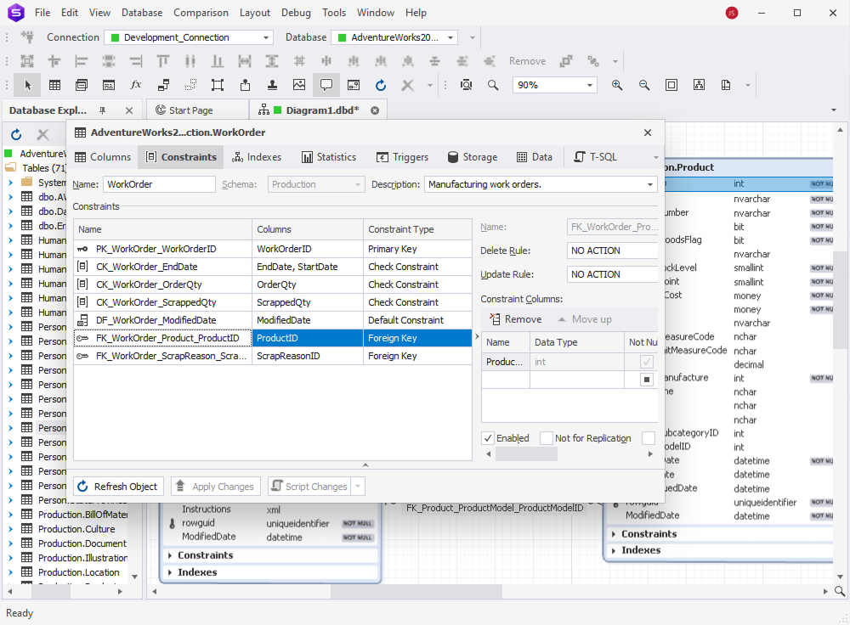Click Apply Changes
The image size is (850, 625).
pos(215,486)
